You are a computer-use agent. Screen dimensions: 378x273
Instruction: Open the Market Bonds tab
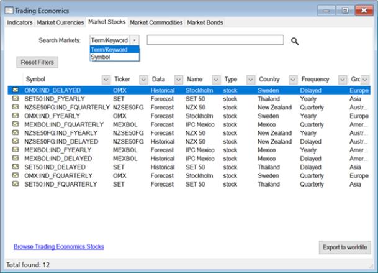click(x=205, y=22)
